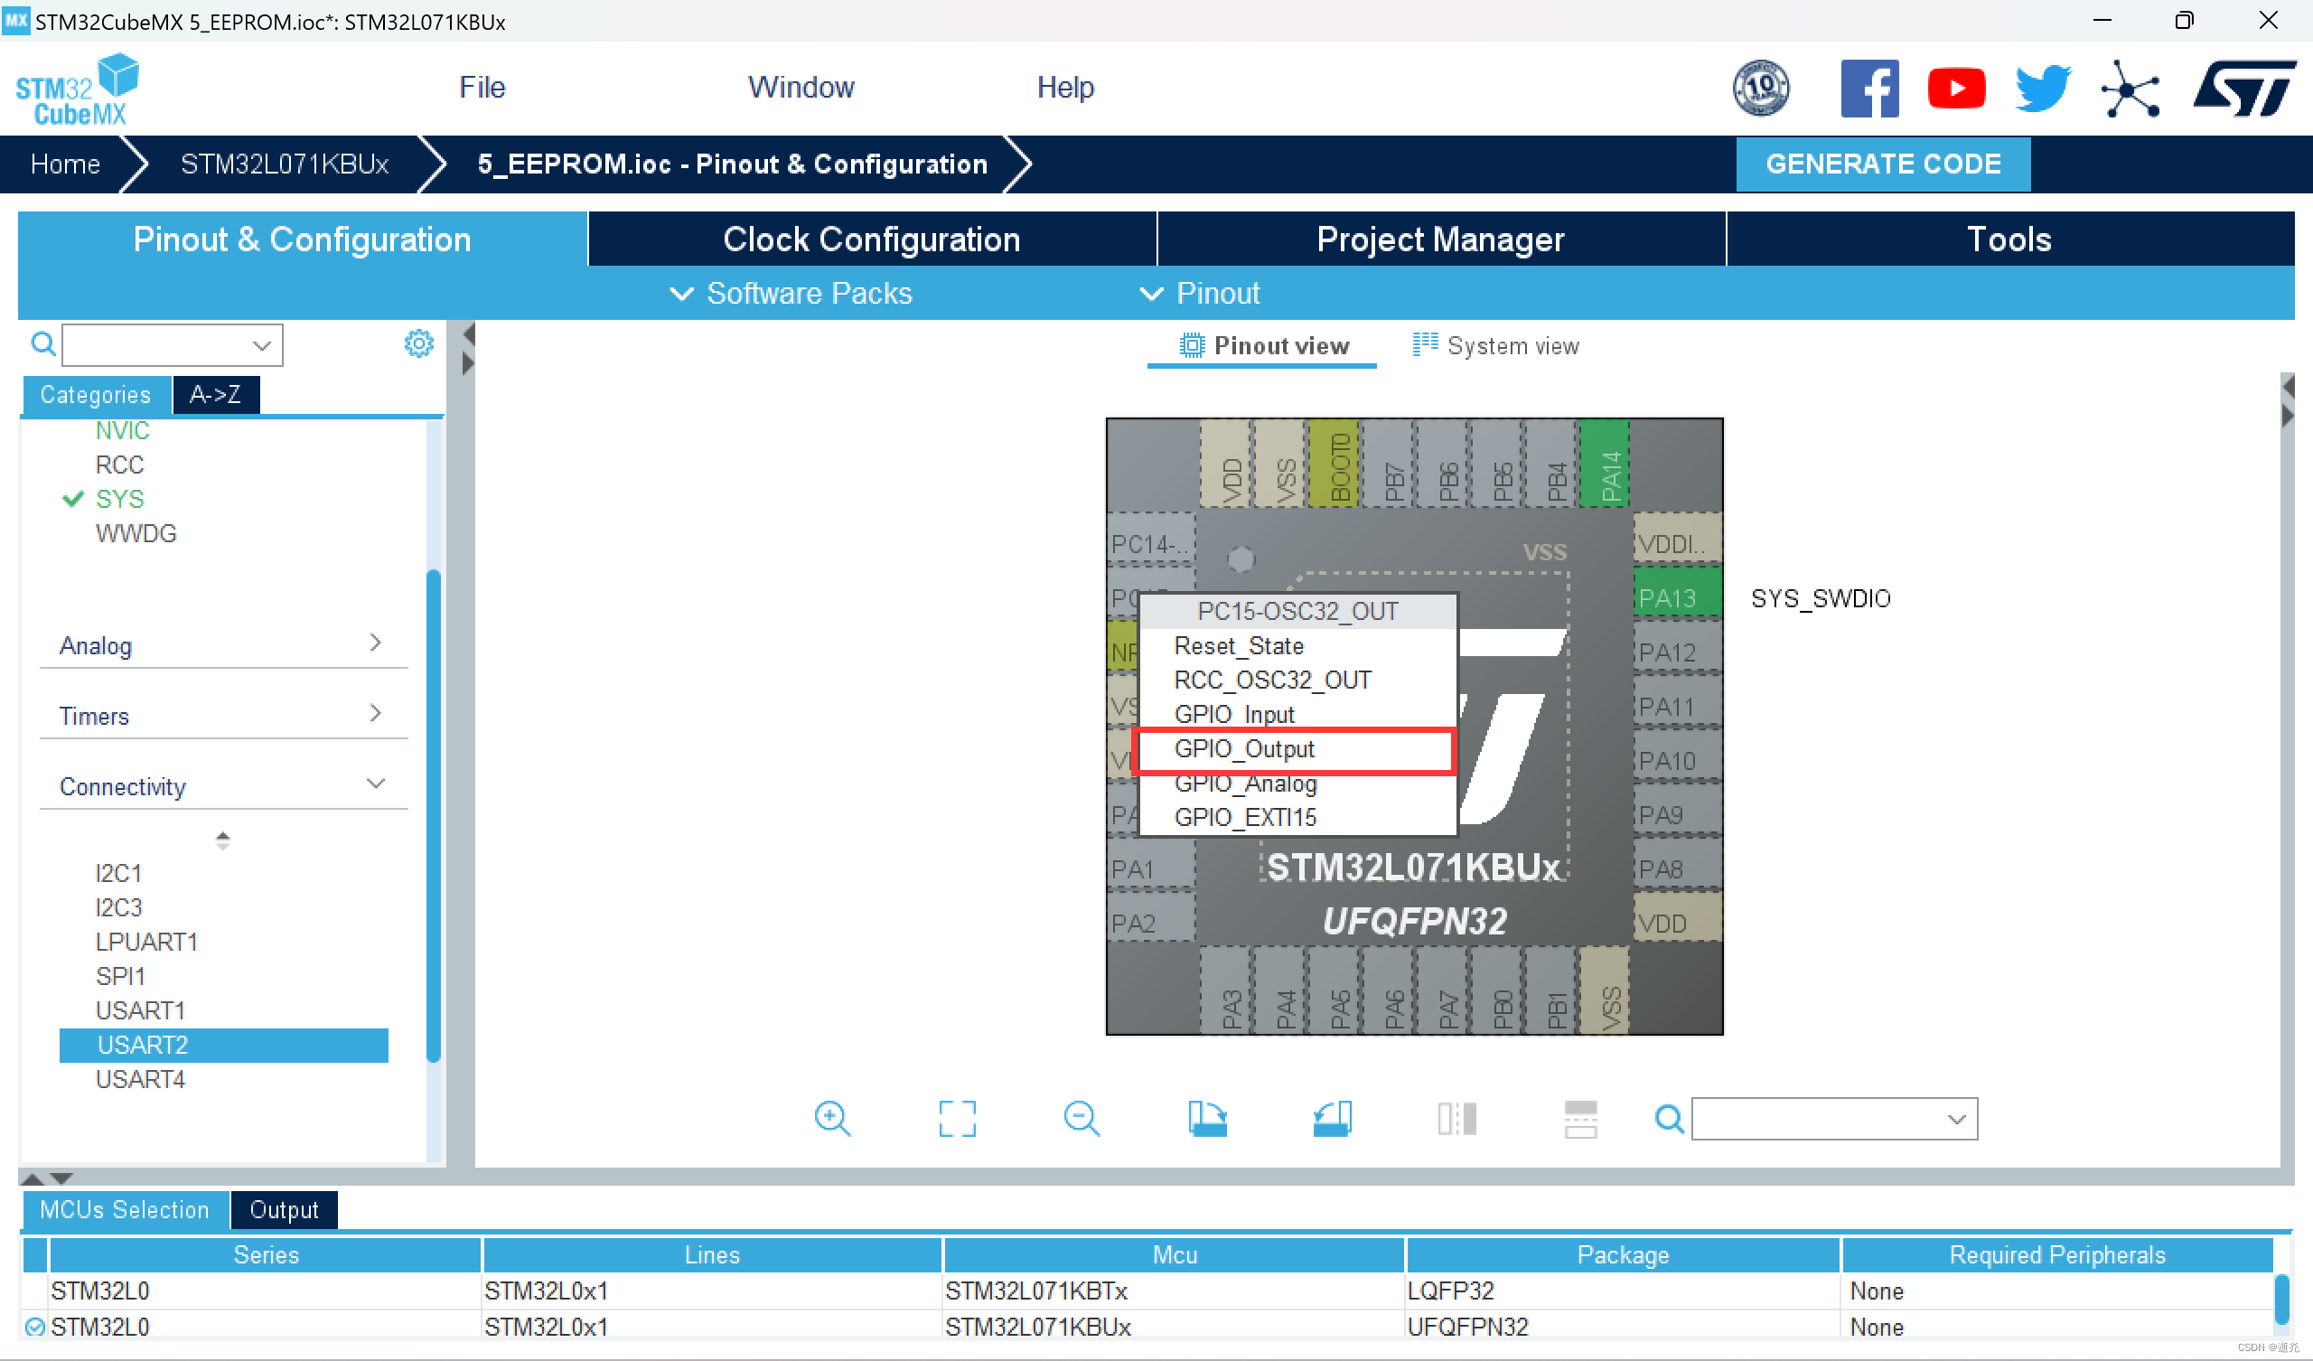
Task: Open the Help menu
Action: [1064, 88]
